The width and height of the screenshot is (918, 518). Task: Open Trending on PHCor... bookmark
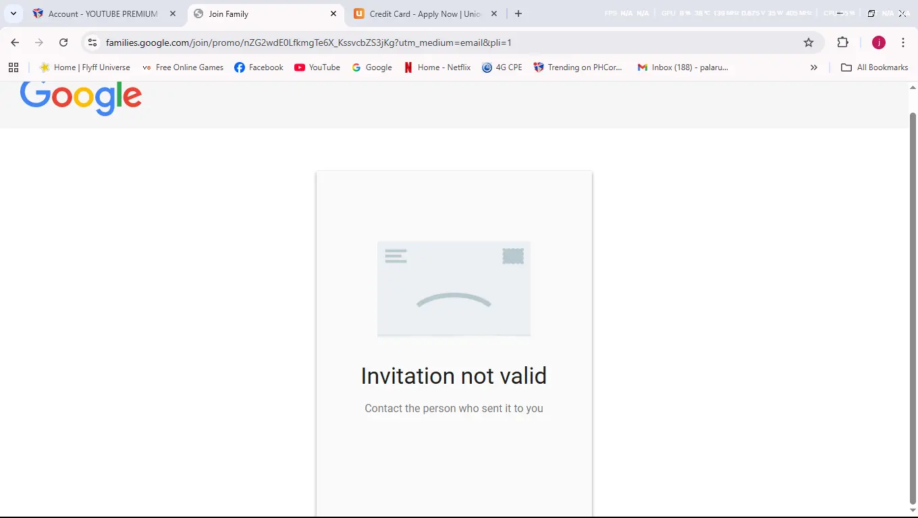click(x=578, y=67)
